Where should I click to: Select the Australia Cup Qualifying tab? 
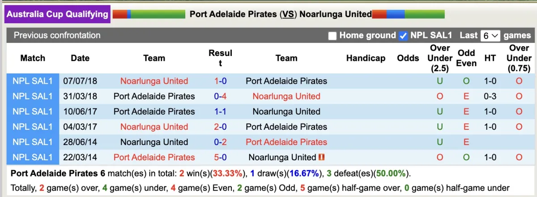[57, 14]
